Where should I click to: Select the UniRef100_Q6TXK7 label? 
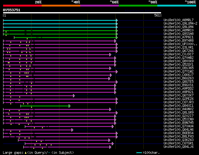178,96
